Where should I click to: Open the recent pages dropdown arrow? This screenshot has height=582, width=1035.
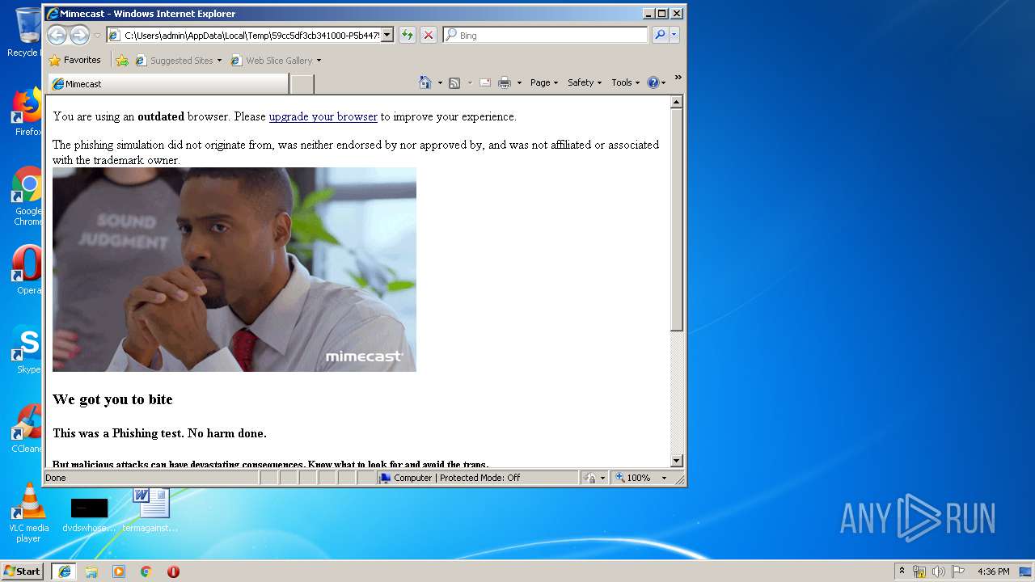click(x=97, y=36)
